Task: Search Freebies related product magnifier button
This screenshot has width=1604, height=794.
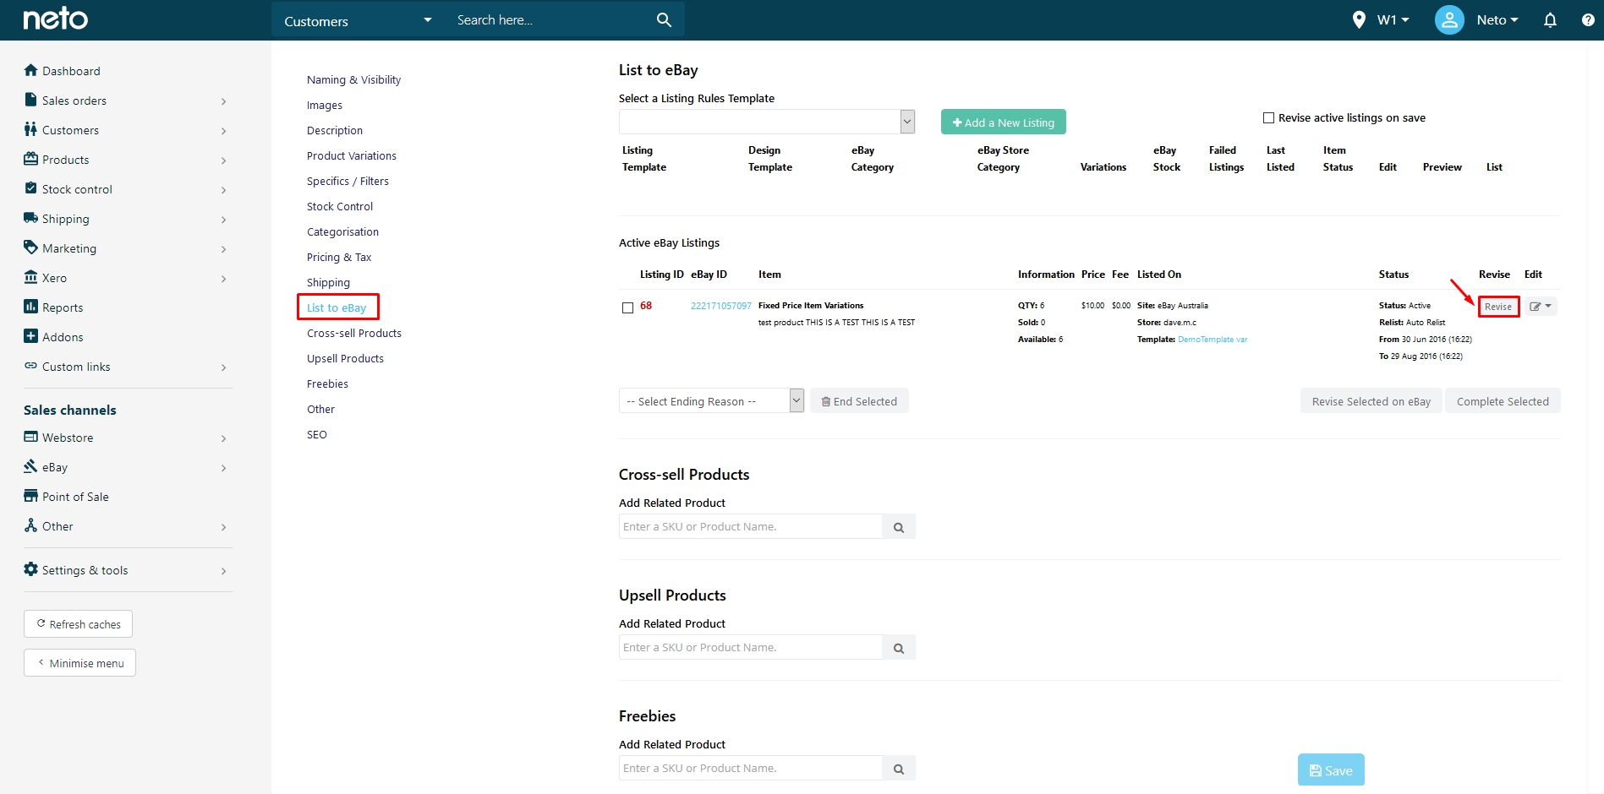Action: [899, 769]
